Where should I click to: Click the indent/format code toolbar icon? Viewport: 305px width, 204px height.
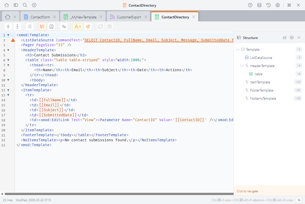(x=30, y=27)
